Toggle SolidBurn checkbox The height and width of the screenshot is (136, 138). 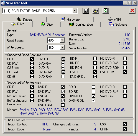(x=125, y=96)
